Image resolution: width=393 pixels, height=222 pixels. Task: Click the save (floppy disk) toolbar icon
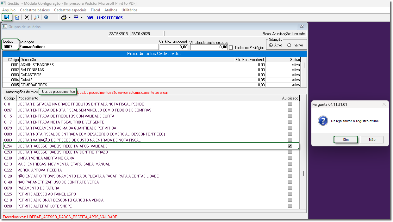point(7,17)
